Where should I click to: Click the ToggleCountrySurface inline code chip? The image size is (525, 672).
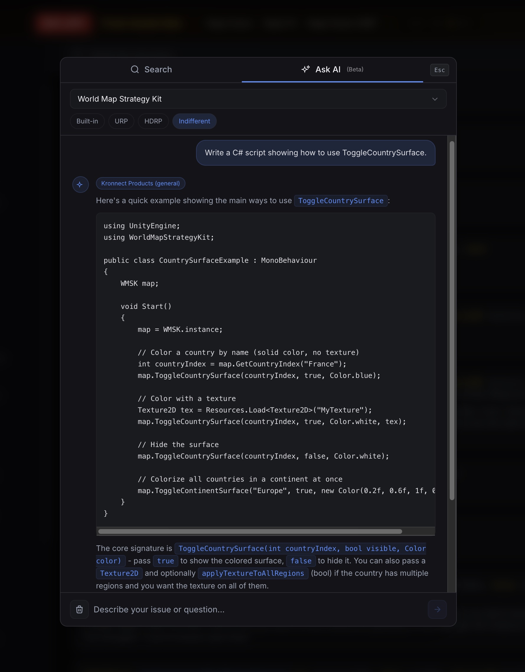[x=341, y=200]
